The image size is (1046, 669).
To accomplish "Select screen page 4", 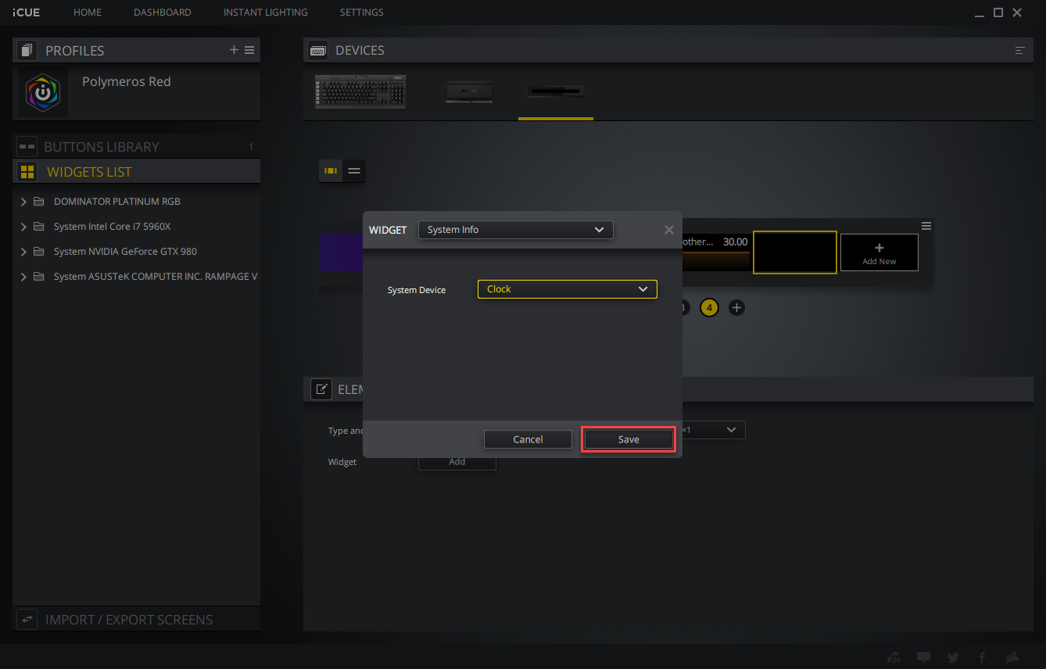I will click(709, 308).
